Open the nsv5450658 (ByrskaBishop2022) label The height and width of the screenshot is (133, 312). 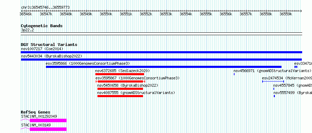pyautogui.click(x=128, y=85)
